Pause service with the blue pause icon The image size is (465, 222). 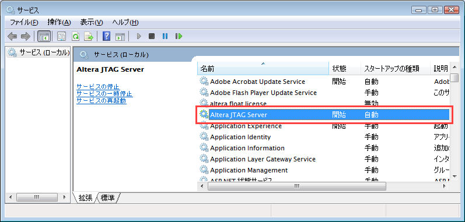(x=165, y=36)
